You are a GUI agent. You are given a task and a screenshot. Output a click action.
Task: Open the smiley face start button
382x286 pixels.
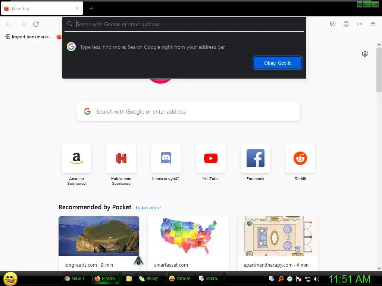[x=10, y=279]
